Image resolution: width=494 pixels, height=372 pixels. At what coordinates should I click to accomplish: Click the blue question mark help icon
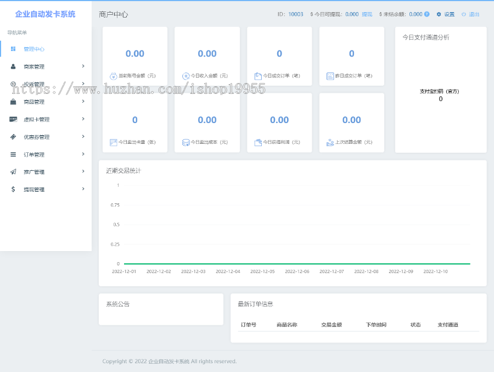pos(426,14)
